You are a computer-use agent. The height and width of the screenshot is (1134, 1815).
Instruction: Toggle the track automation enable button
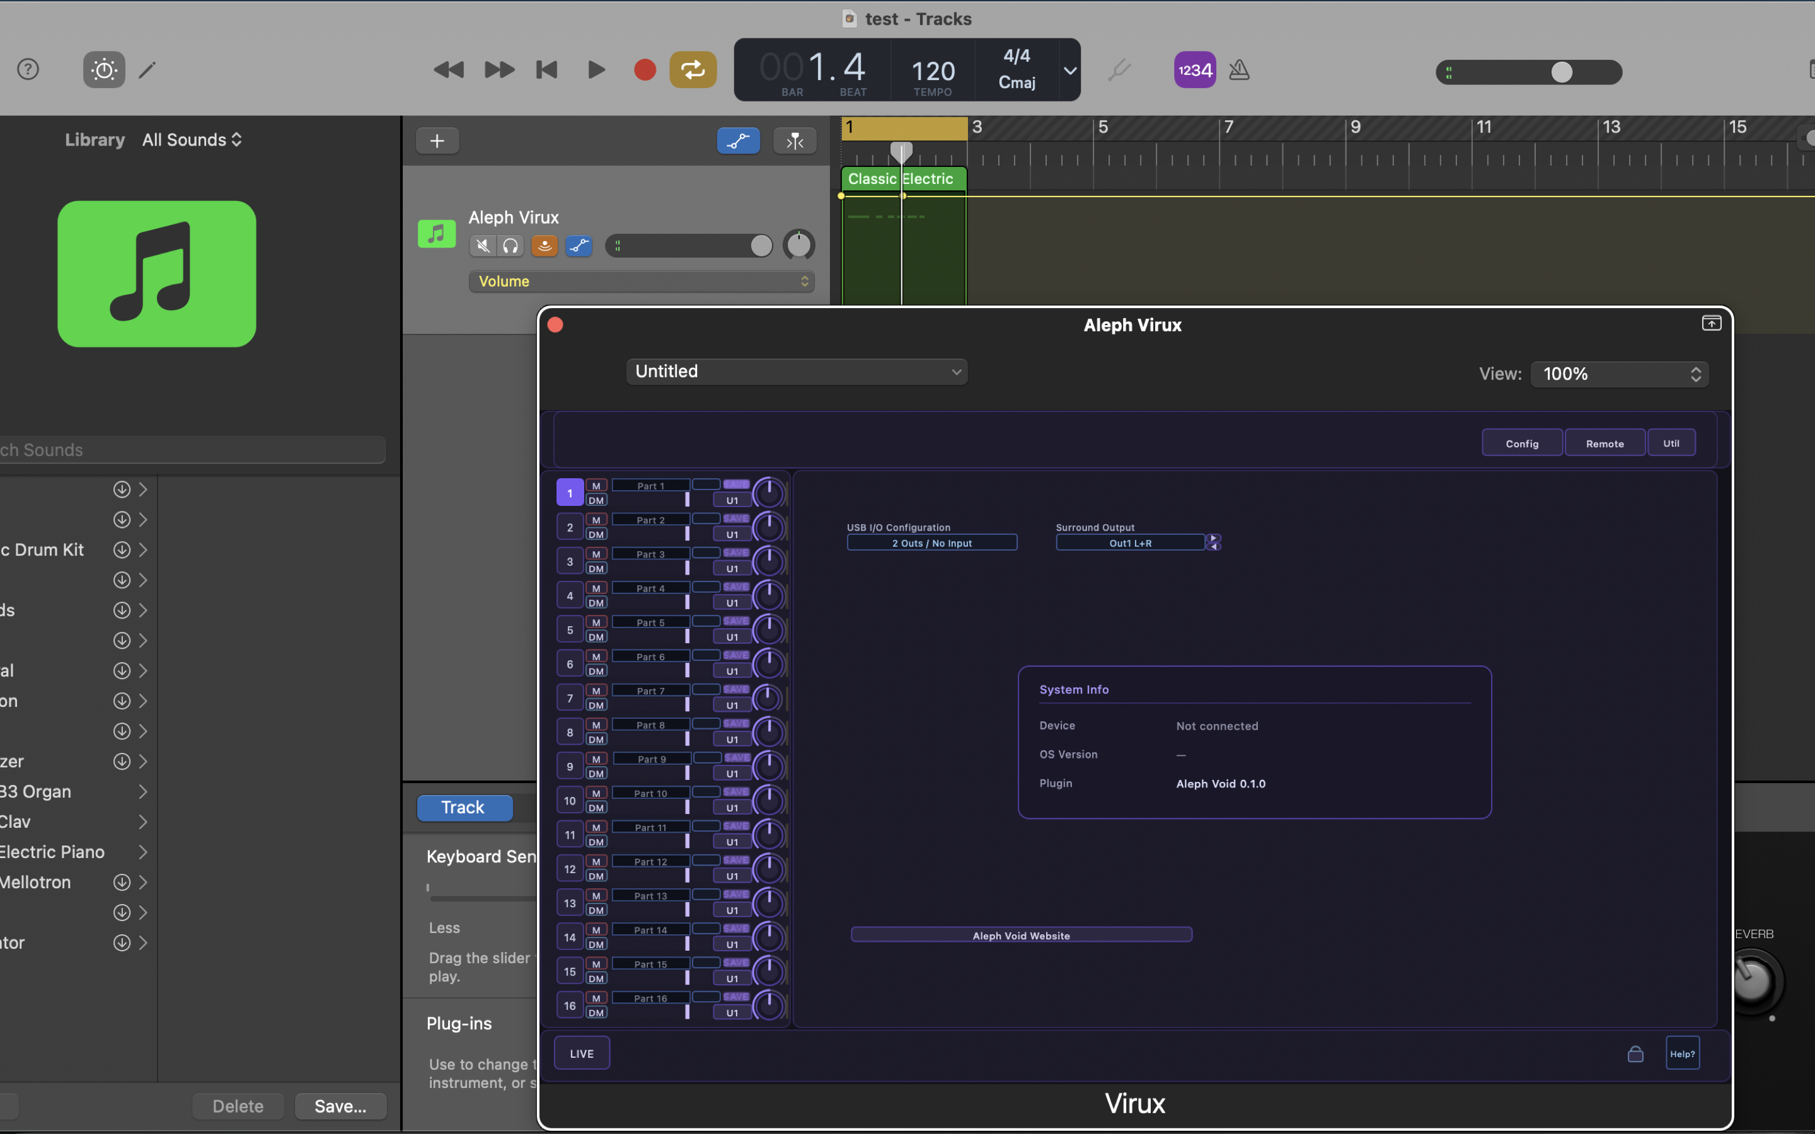(579, 245)
